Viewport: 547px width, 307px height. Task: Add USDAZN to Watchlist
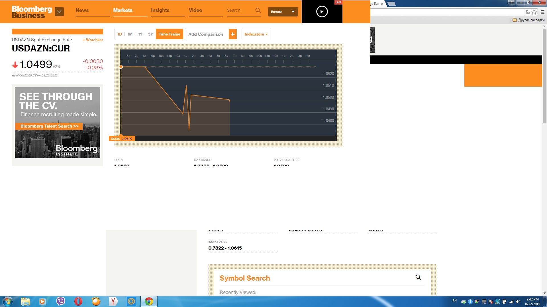pyautogui.click(x=93, y=40)
